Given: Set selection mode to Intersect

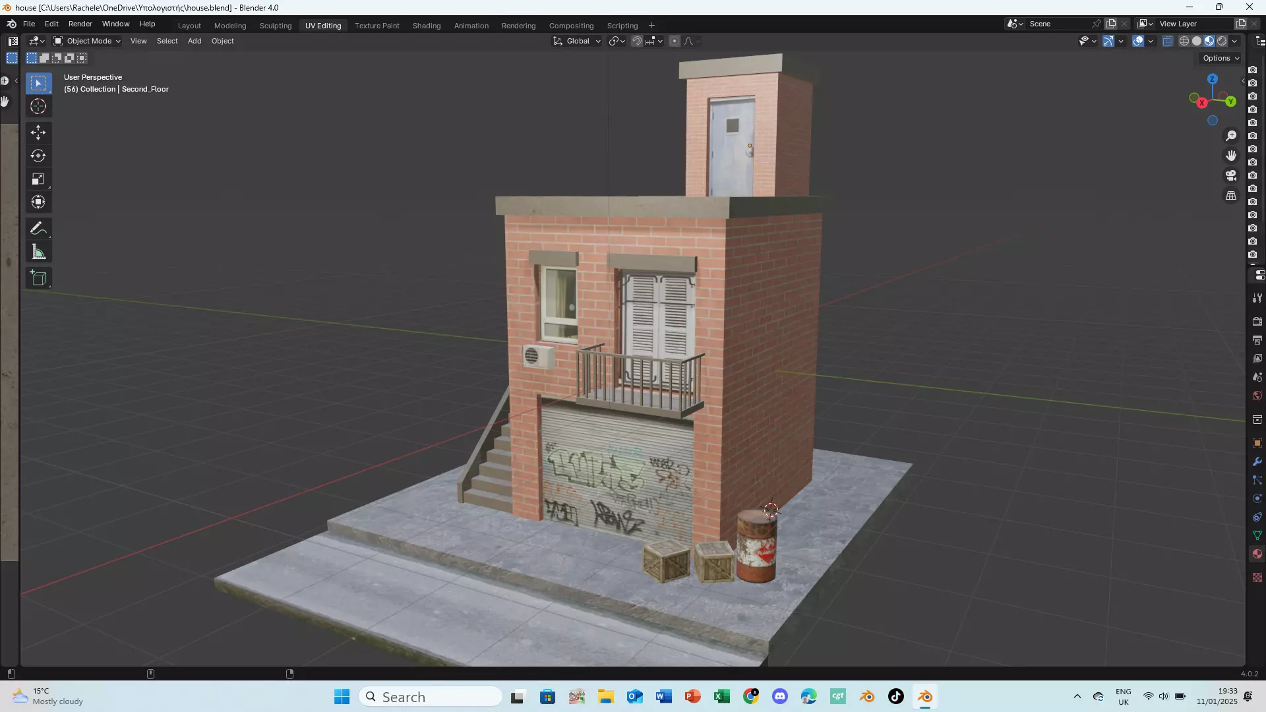Looking at the screenshot, I should click(82, 58).
